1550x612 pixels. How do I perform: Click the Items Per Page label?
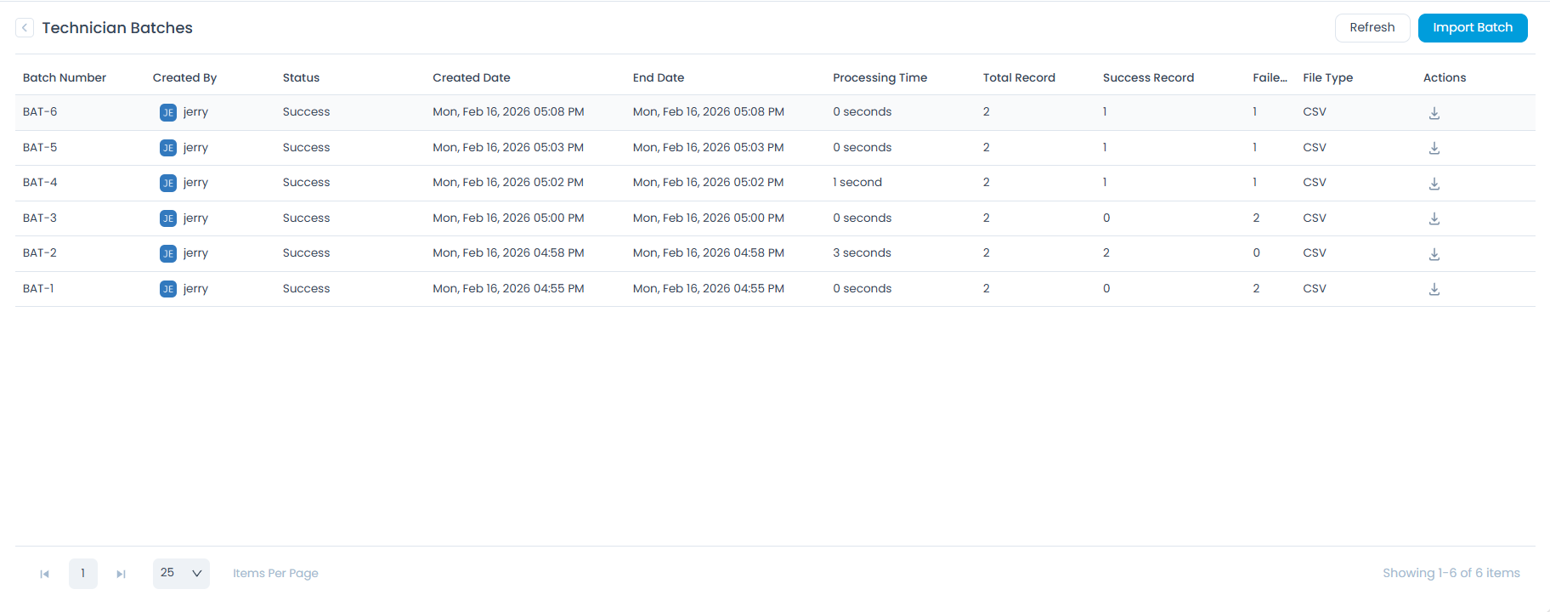pyautogui.click(x=275, y=573)
